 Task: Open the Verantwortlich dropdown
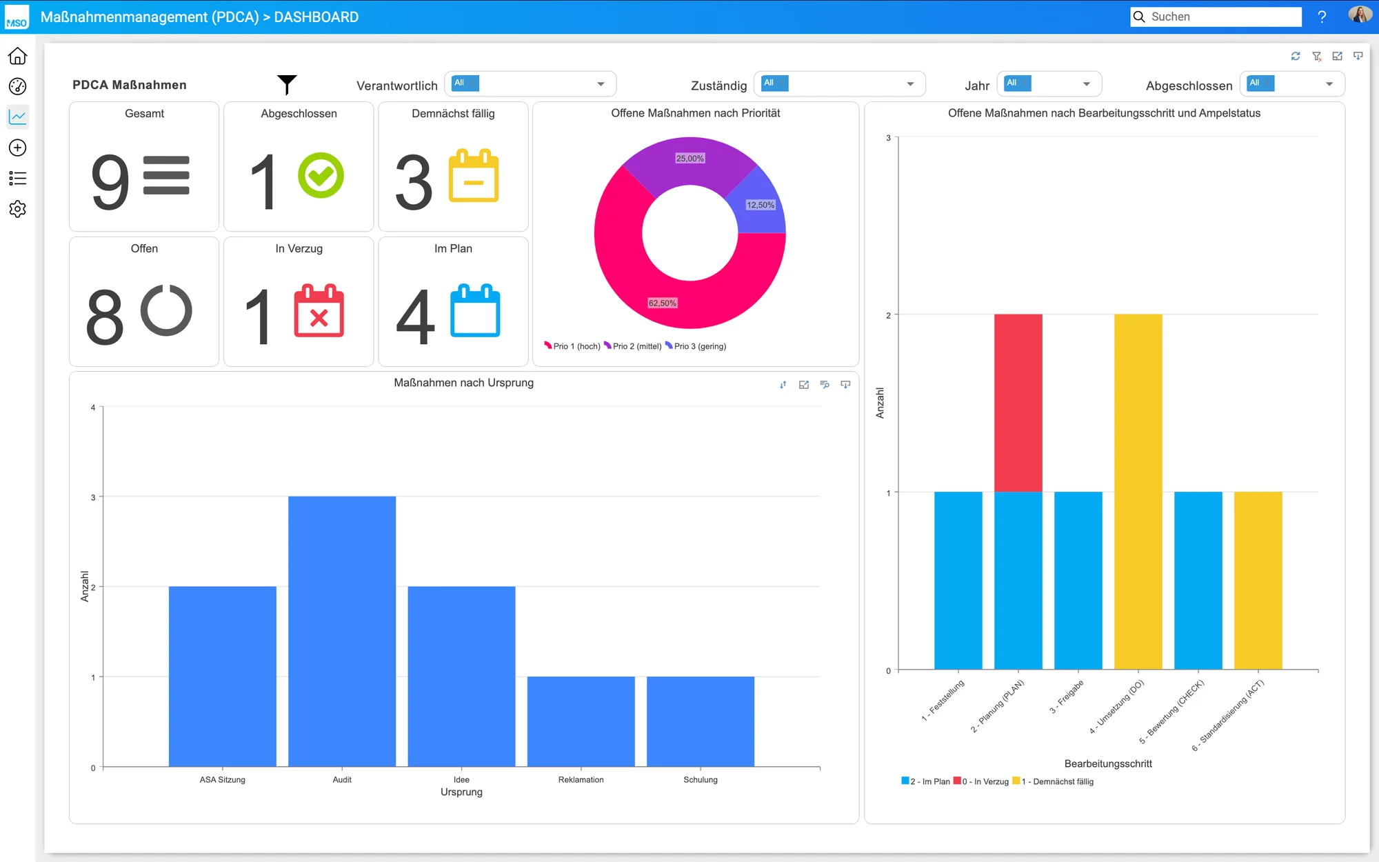(530, 84)
